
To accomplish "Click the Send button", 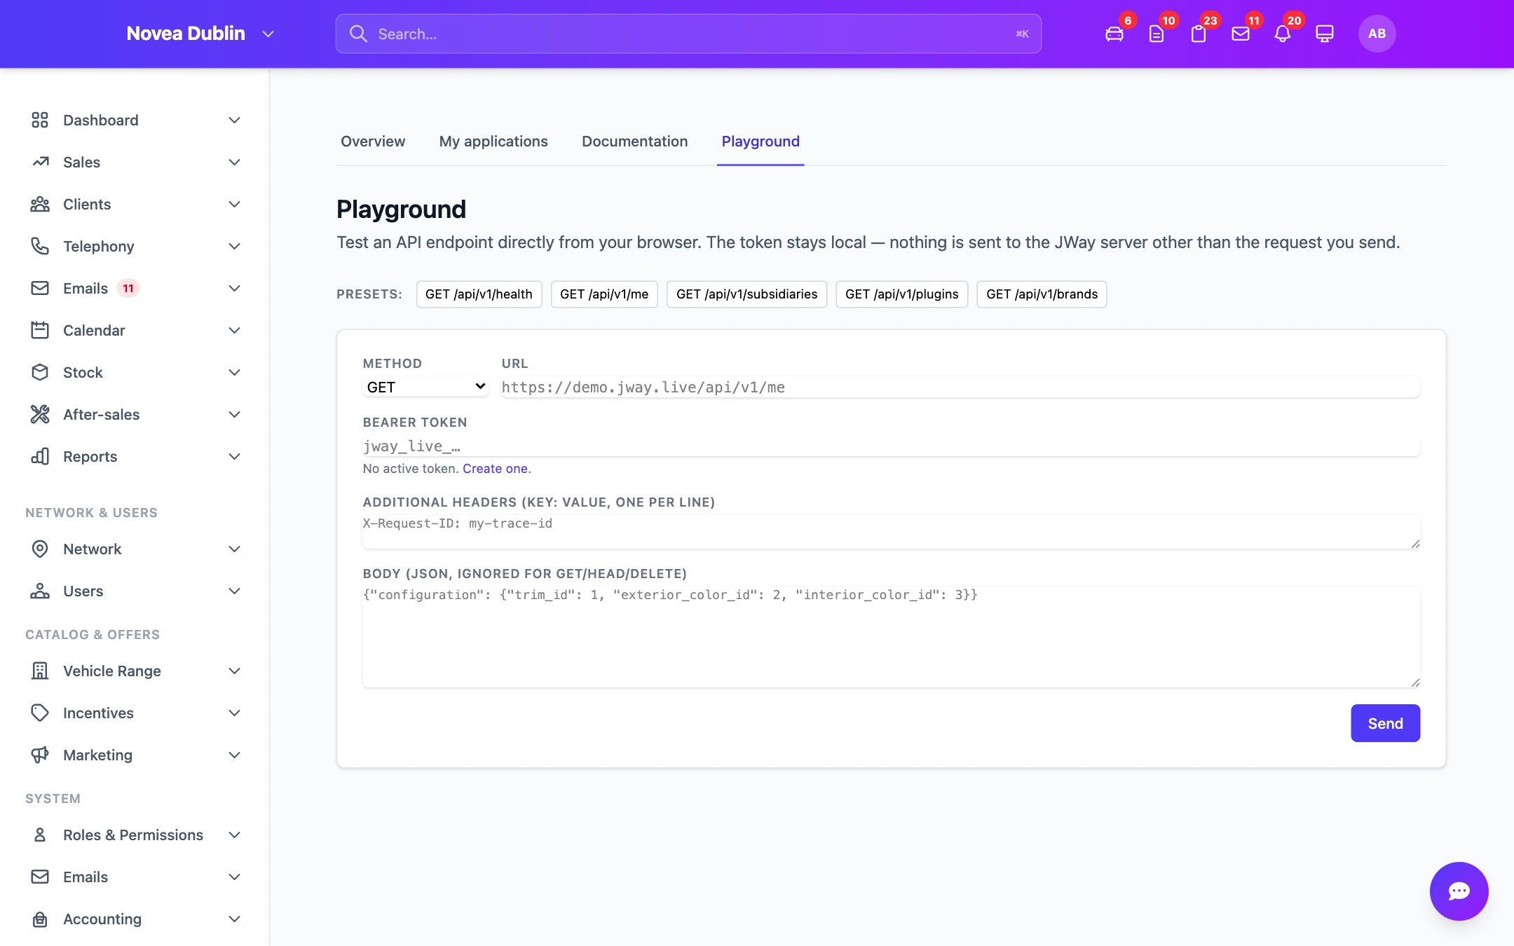I will [1385, 723].
